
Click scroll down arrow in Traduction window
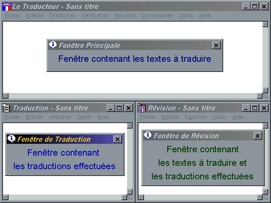[130, 192]
